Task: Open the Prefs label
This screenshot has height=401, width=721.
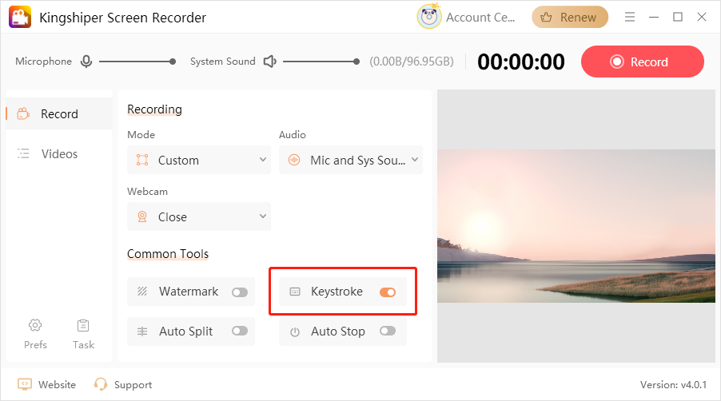Action: click(x=35, y=344)
